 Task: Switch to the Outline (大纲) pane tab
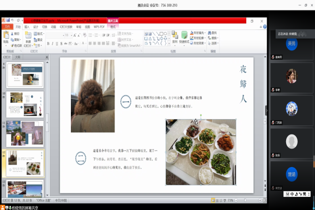(18, 57)
